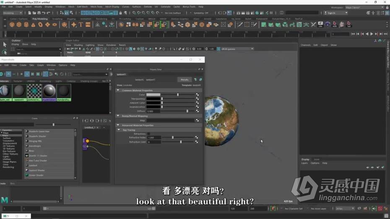Select the lambert1 material thumbnail
The height and width of the screenshot is (219, 390).
19,93
